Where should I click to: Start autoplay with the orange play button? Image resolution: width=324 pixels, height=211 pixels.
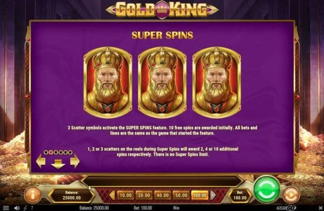(x=291, y=195)
